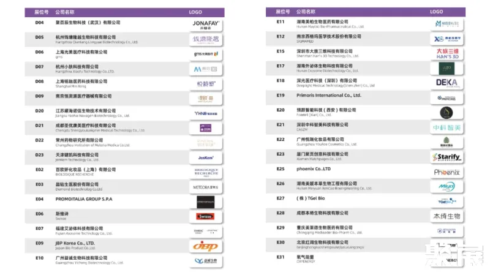Click the METCORA logo in row E03
Image resolution: width=490 pixels, height=272 pixels.
[205, 187]
